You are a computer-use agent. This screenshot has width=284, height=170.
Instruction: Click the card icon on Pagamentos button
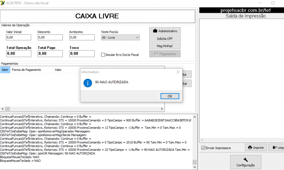[156, 54]
